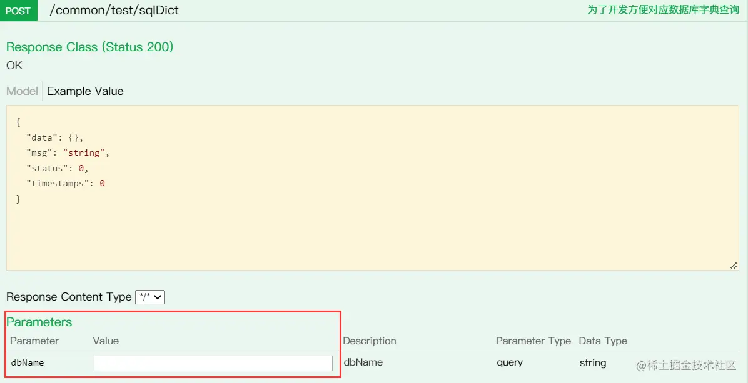Image resolution: width=748 pixels, height=383 pixels.
Task: Click the Response Class (Status 200) heading
Action: click(89, 47)
